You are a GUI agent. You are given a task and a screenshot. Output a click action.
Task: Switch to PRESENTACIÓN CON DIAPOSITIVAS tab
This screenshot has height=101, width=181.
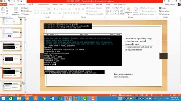[80, 4]
